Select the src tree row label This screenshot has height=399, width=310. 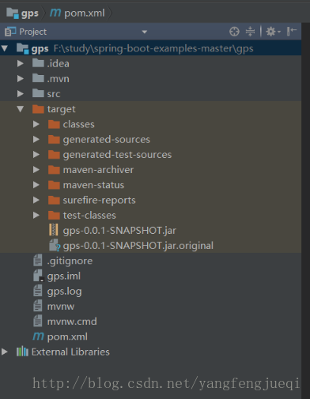click(x=54, y=94)
